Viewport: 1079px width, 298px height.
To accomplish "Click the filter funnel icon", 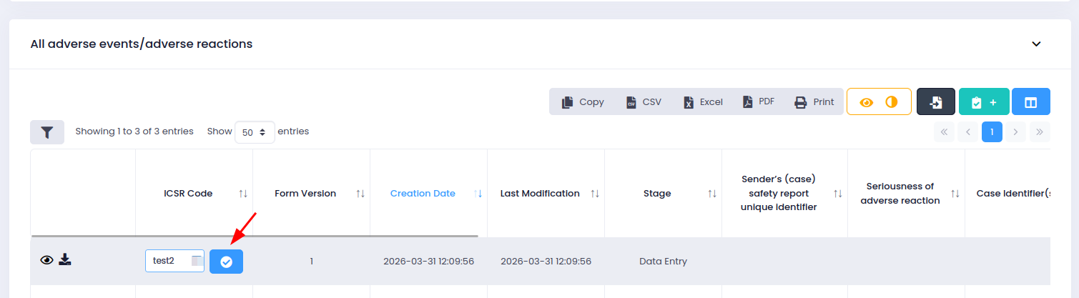I will pyautogui.click(x=47, y=132).
